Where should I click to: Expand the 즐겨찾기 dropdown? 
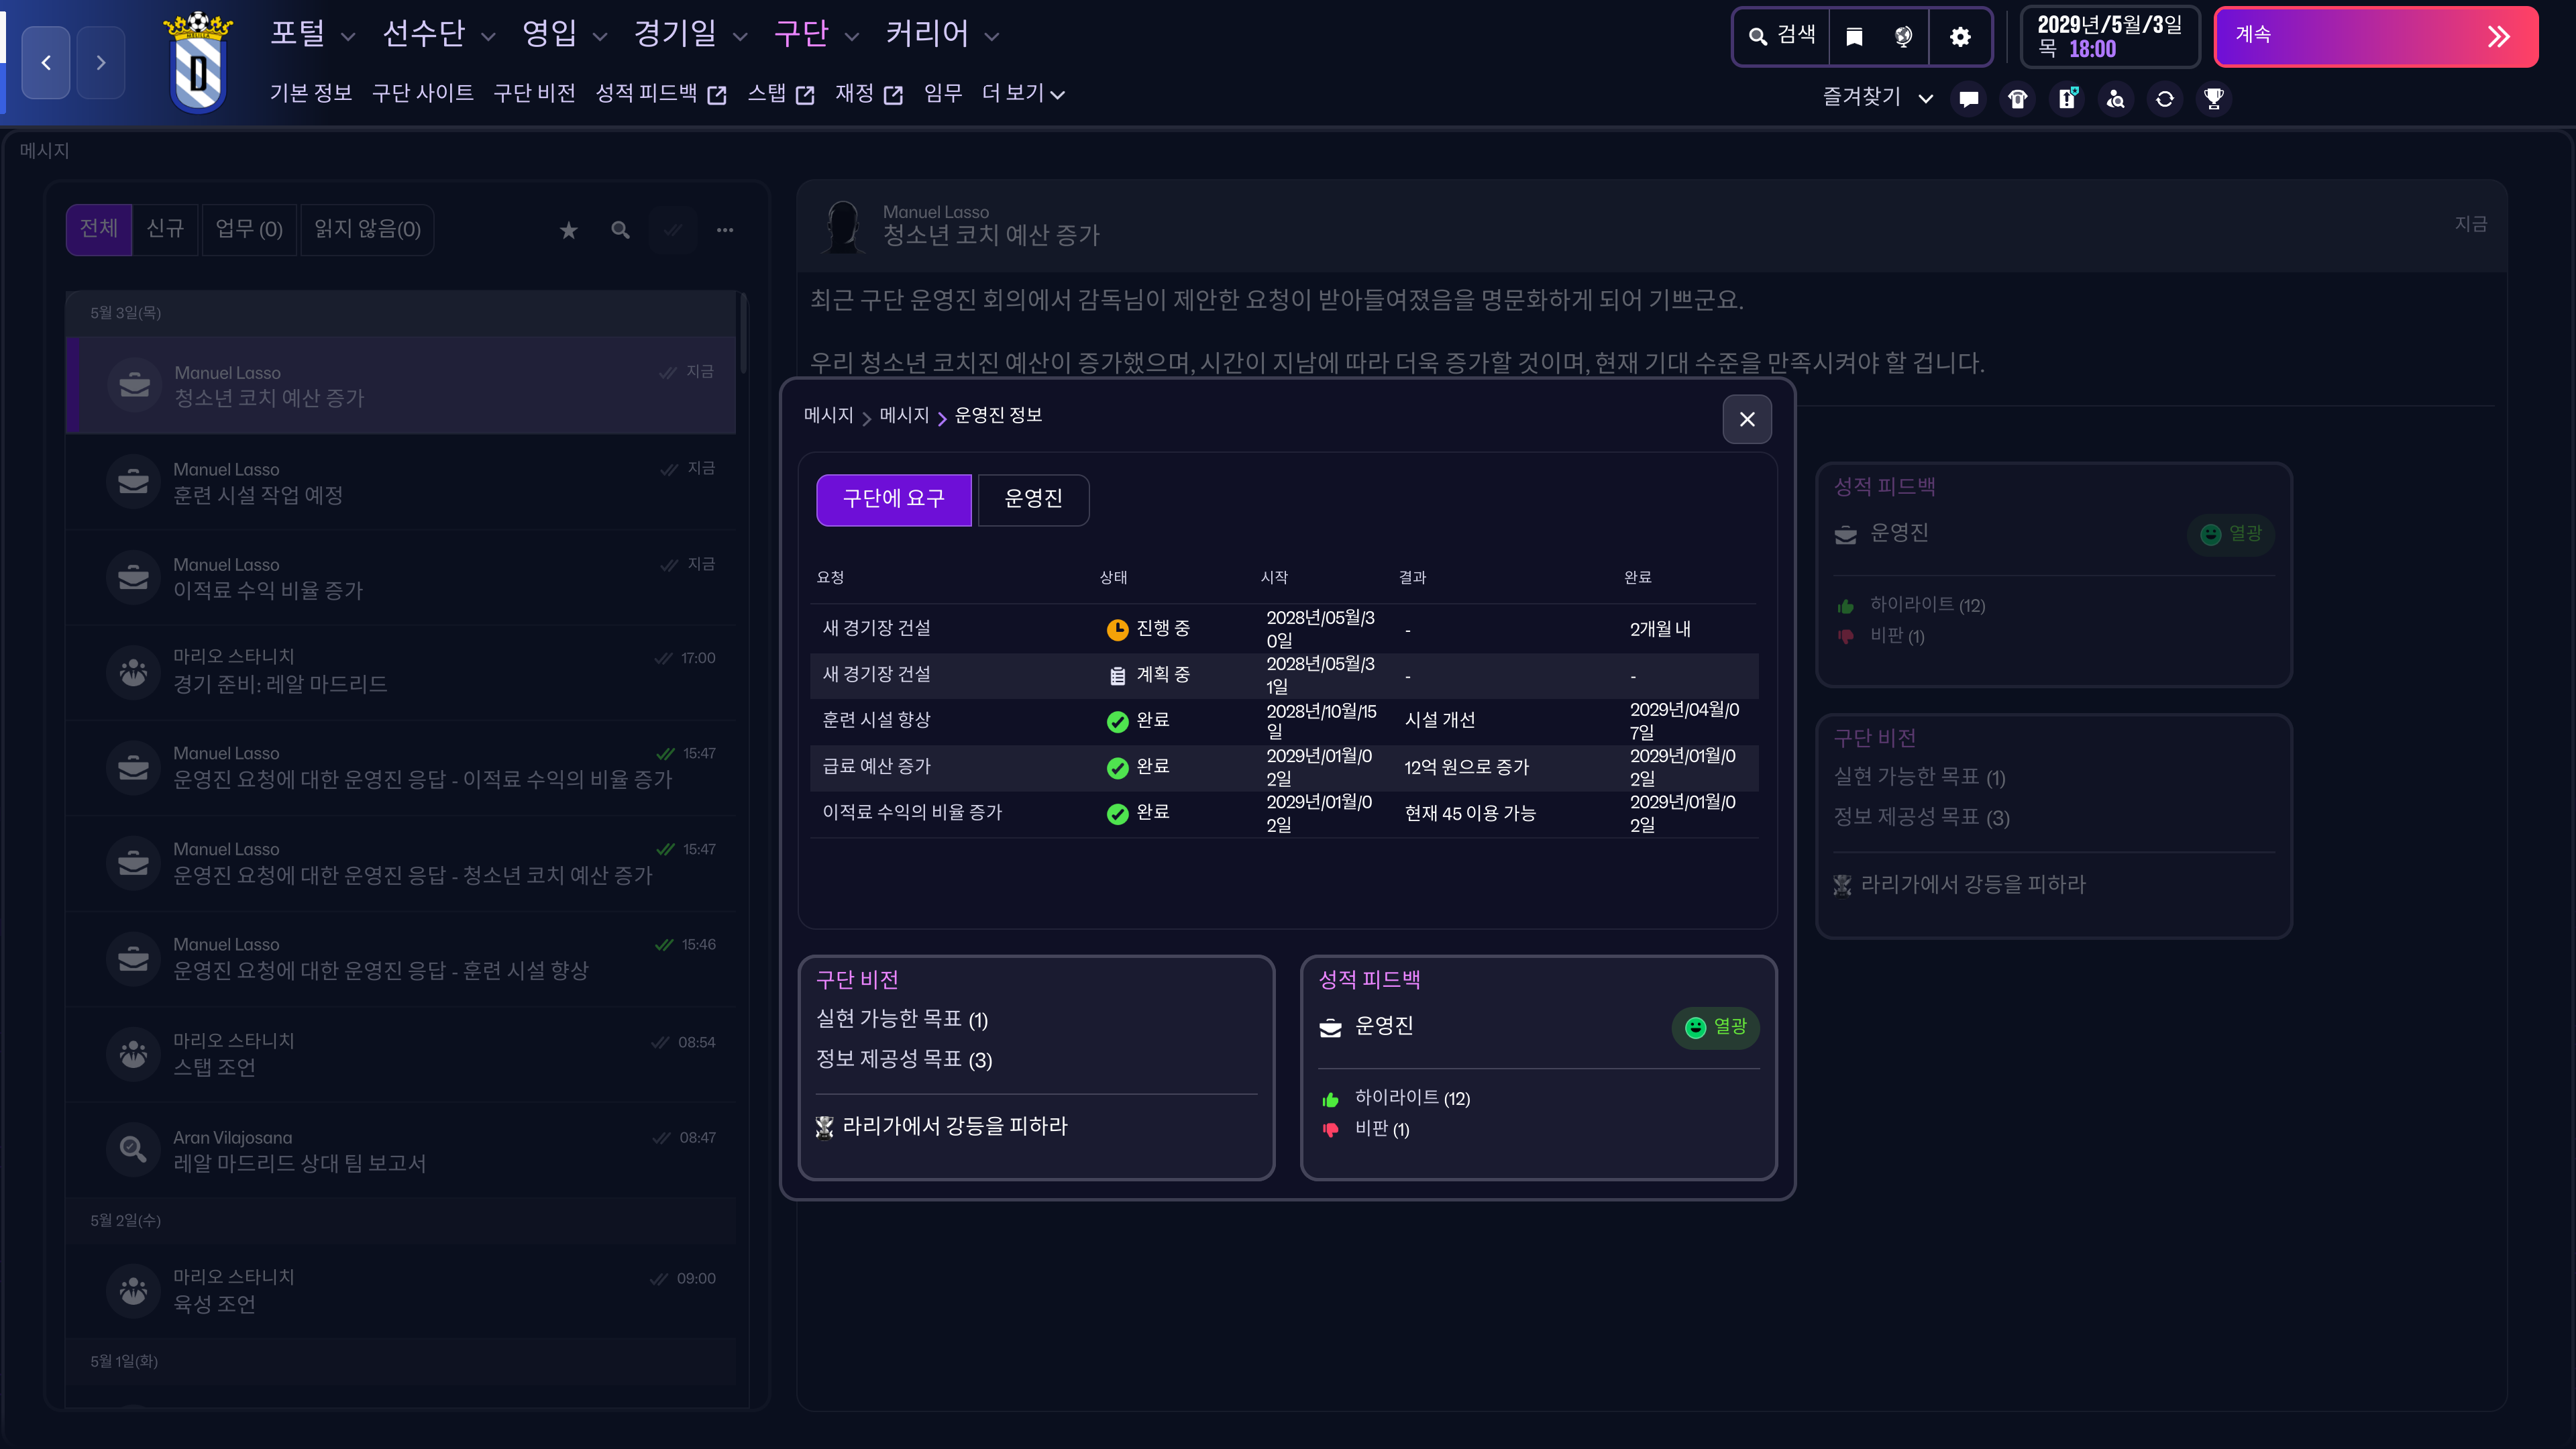[1877, 97]
